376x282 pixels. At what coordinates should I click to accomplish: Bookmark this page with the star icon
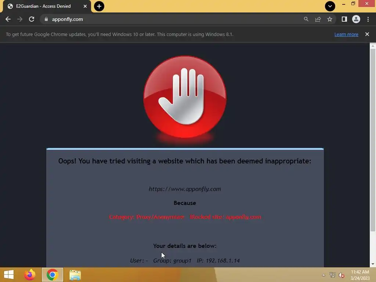tap(330, 19)
